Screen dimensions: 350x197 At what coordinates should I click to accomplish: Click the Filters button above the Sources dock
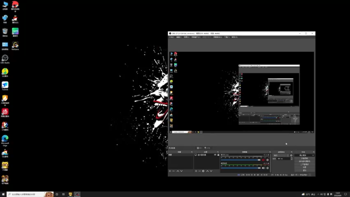tap(207, 148)
